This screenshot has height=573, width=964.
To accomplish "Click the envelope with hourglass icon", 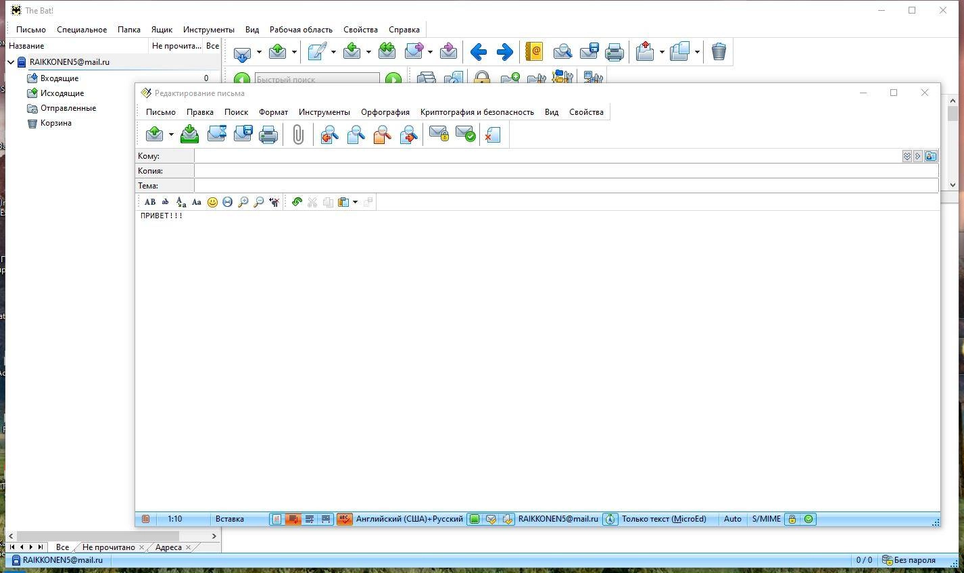I will (x=216, y=134).
